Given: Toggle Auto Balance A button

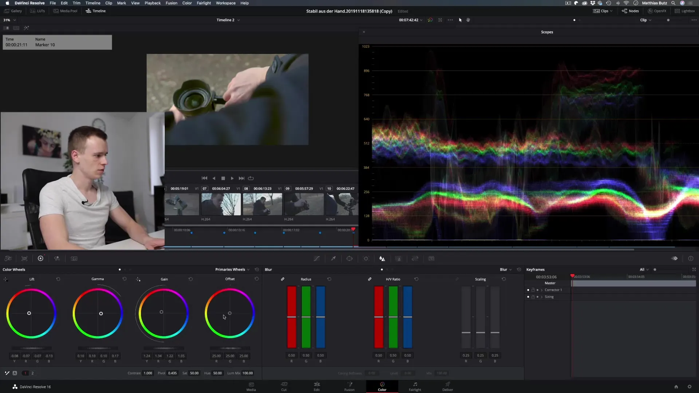Looking at the screenshot, I should [15, 373].
